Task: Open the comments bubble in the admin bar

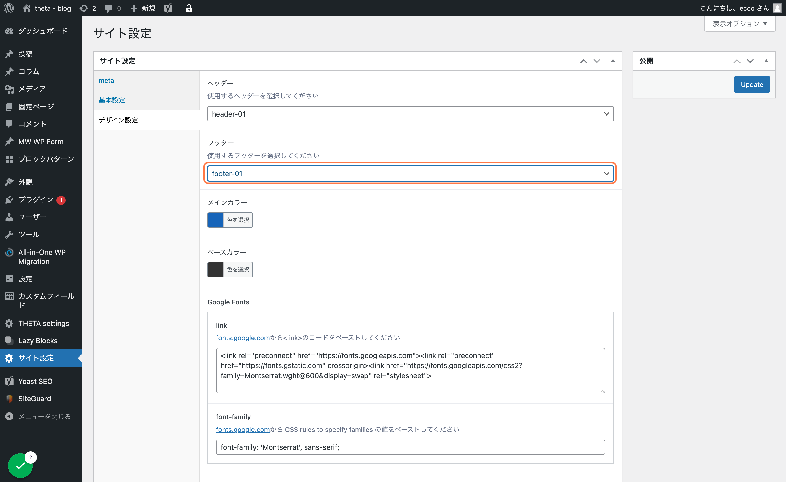Action: (x=113, y=8)
